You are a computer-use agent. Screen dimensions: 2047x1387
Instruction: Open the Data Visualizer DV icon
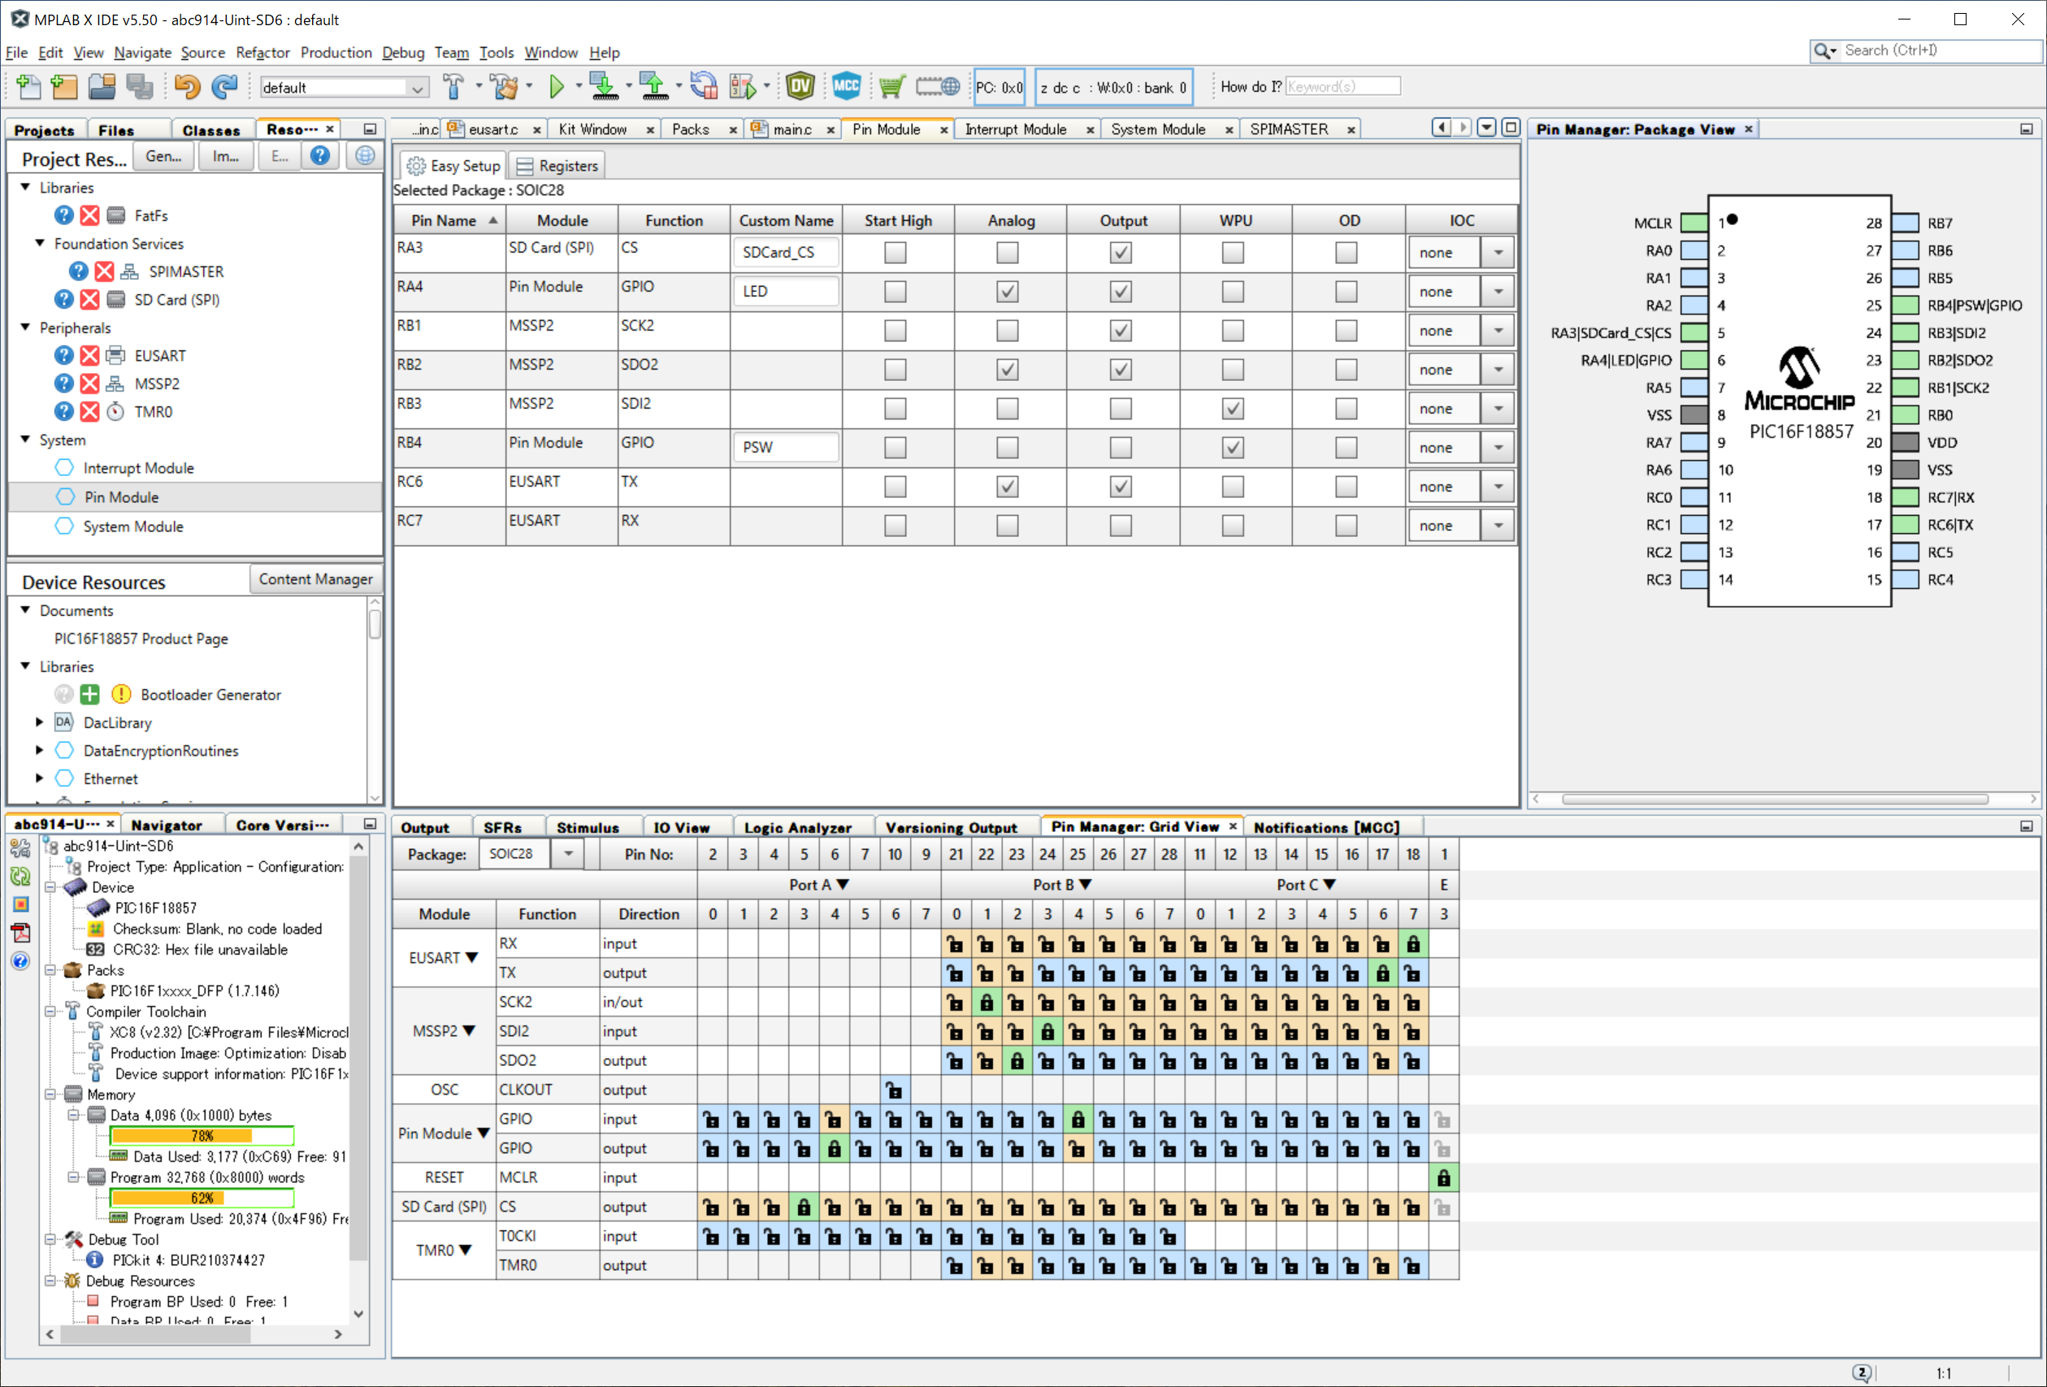pyautogui.click(x=800, y=86)
